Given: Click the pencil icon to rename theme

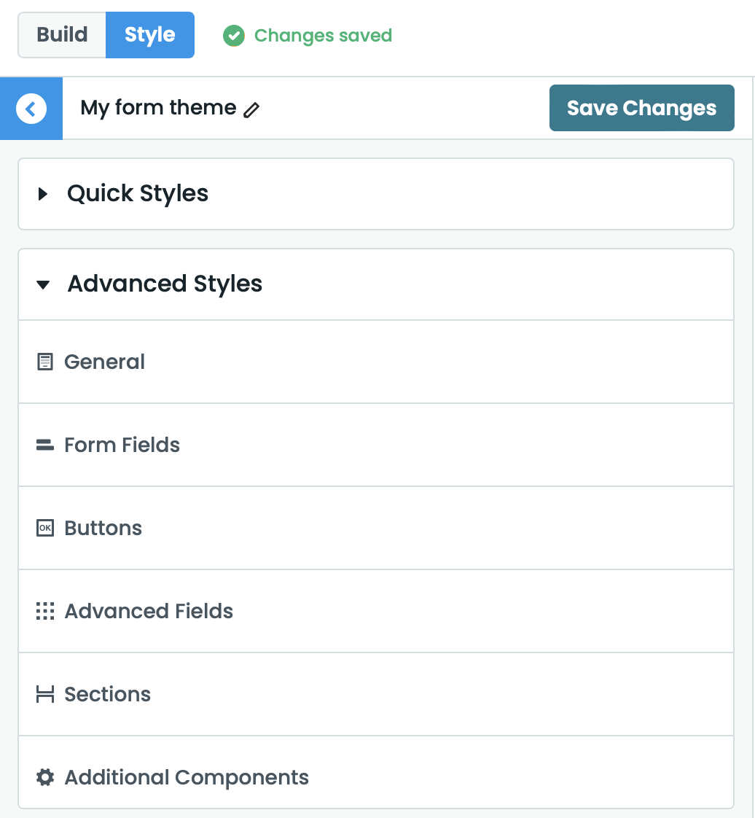Looking at the screenshot, I should [251, 108].
